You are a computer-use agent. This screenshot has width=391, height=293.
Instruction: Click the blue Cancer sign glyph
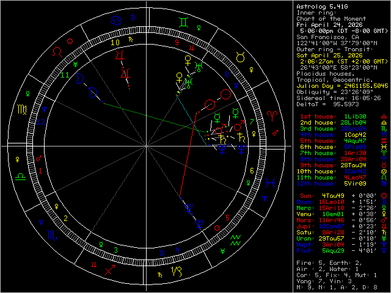pos(115,21)
